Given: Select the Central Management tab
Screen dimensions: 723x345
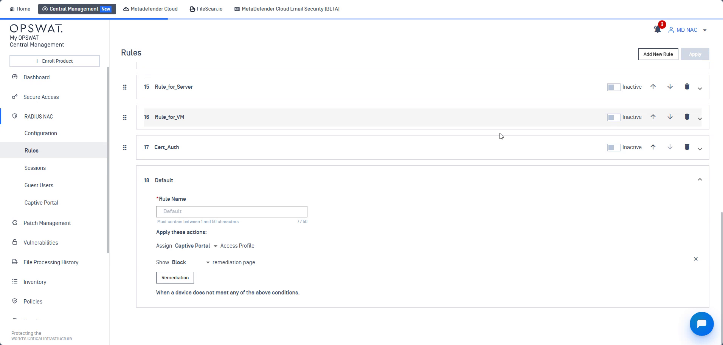Looking at the screenshot, I should pos(77,9).
